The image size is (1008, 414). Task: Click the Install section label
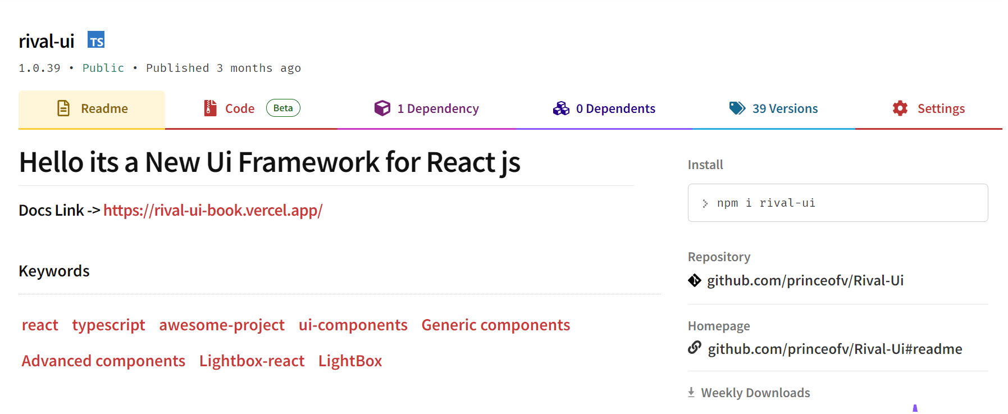(x=705, y=165)
